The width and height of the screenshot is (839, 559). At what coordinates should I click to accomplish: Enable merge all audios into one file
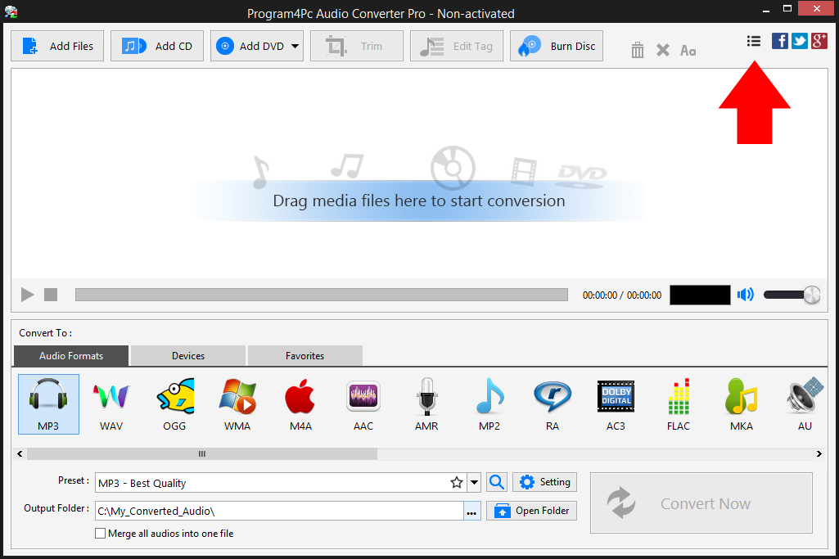(x=100, y=533)
